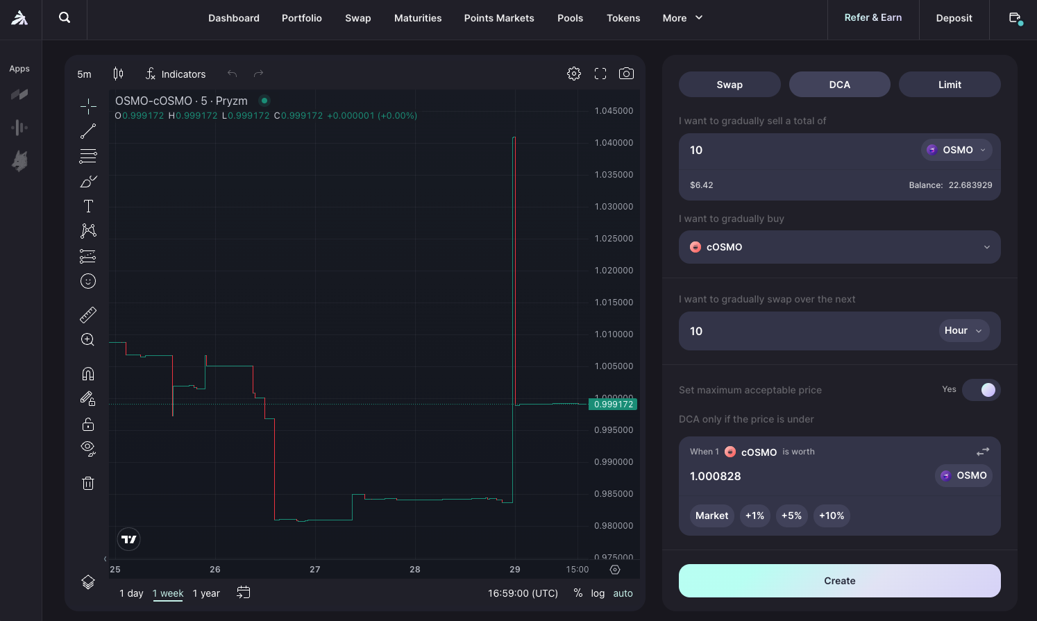The width and height of the screenshot is (1037, 621).
Task: Set the price to +5%
Action: (792, 516)
